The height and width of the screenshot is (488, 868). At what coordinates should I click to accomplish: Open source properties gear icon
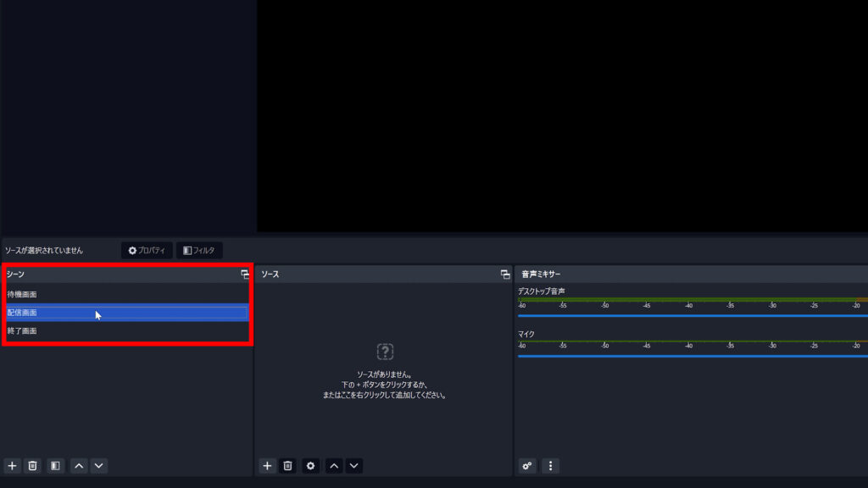pos(311,466)
